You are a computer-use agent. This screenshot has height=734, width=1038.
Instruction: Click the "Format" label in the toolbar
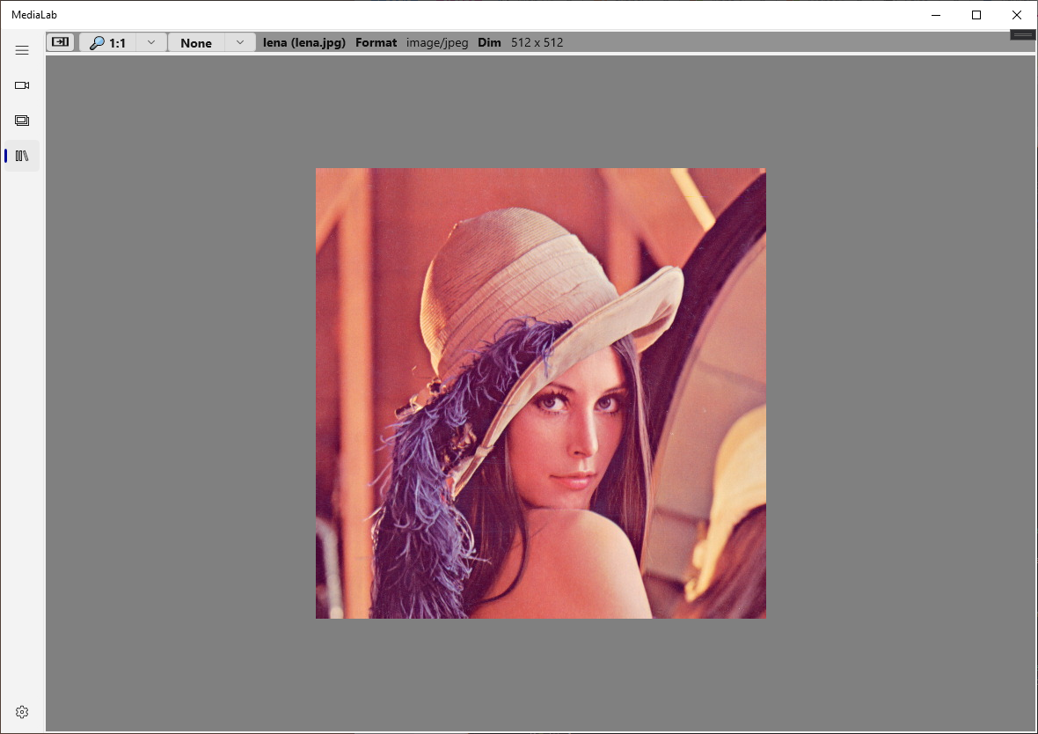pos(376,41)
